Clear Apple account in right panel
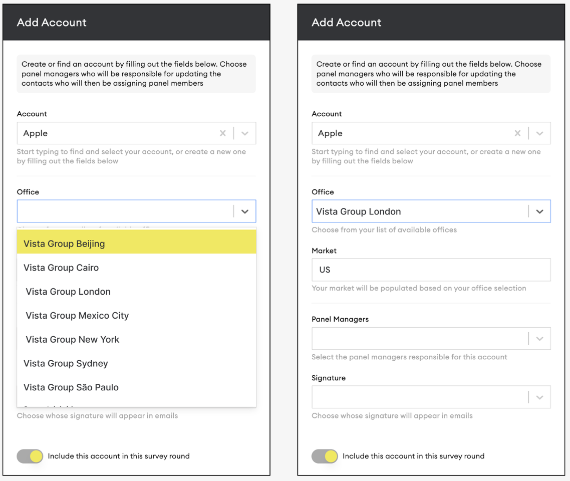 coord(517,133)
